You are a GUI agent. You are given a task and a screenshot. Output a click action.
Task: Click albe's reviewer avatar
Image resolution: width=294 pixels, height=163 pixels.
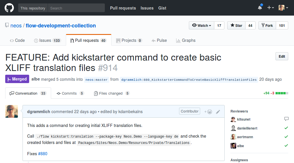233,146
